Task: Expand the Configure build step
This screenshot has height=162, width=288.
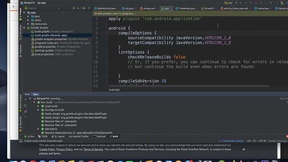Action: (38, 110)
